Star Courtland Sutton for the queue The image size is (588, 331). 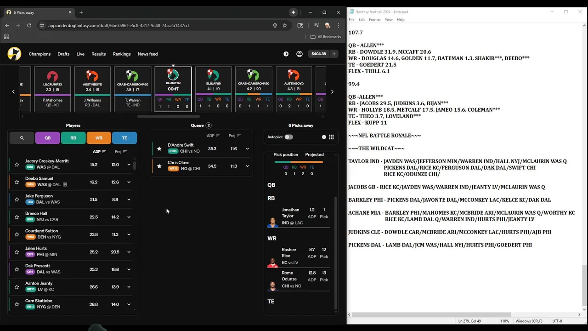tap(17, 234)
